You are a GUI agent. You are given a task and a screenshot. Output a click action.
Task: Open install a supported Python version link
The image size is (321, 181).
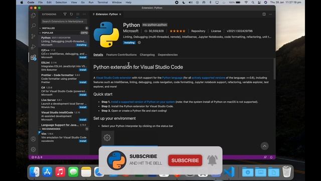pyautogui.click(x=143, y=102)
